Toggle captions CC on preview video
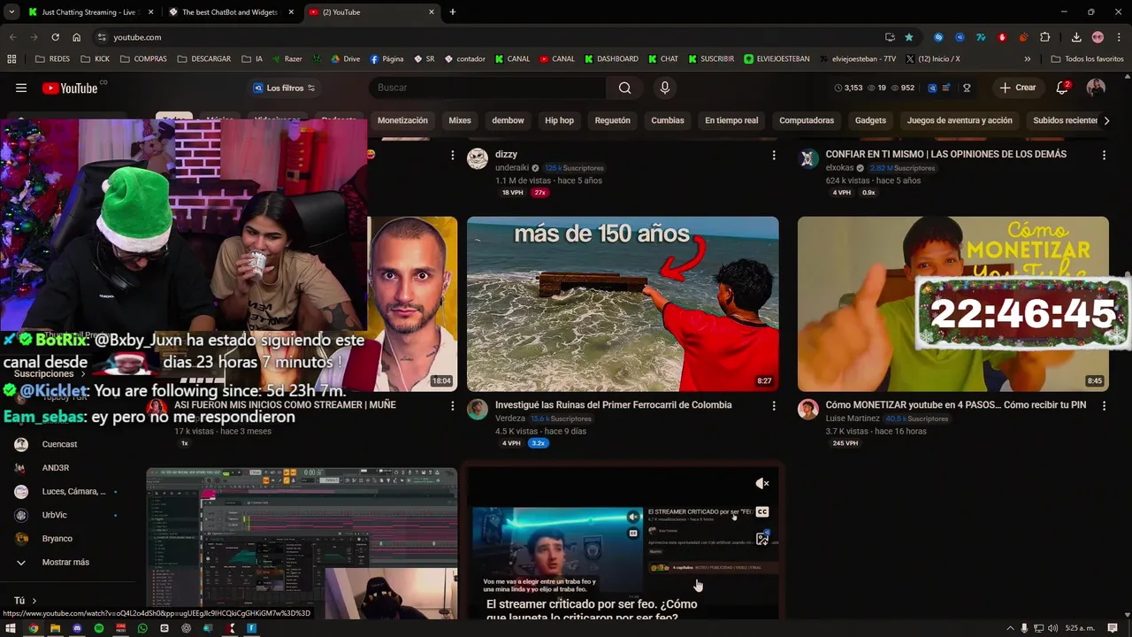This screenshot has width=1132, height=637. (762, 511)
